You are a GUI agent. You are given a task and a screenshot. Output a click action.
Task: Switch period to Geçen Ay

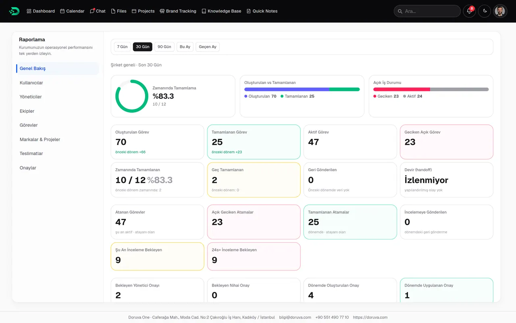point(208,47)
